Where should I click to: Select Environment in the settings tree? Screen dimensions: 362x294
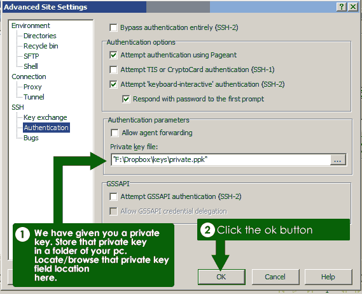[x=31, y=26]
